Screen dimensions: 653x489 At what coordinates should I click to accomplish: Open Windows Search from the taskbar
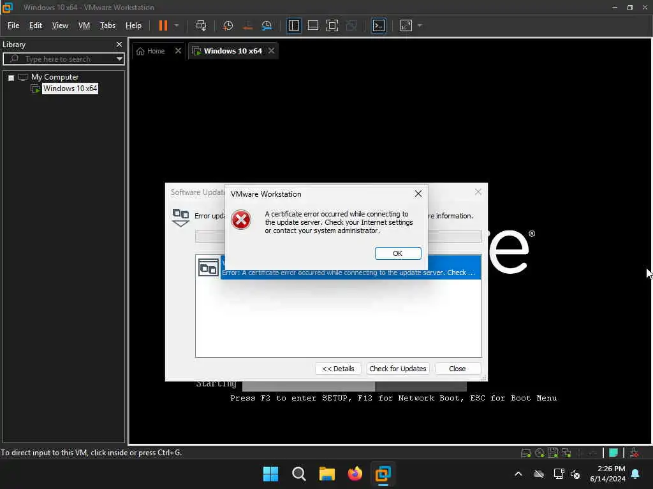(298, 474)
